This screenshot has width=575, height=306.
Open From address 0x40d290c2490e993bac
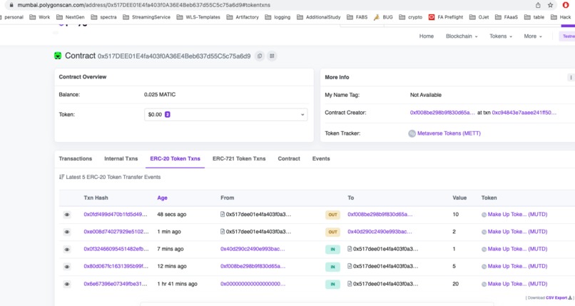tap(253, 249)
